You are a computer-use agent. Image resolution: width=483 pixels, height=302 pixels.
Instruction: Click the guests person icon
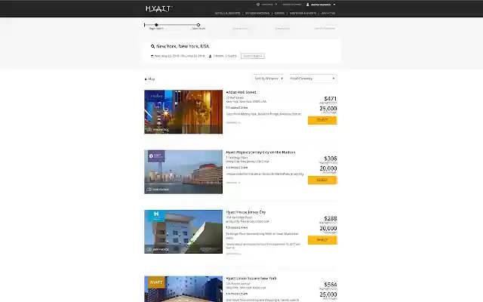[x=210, y=56]
